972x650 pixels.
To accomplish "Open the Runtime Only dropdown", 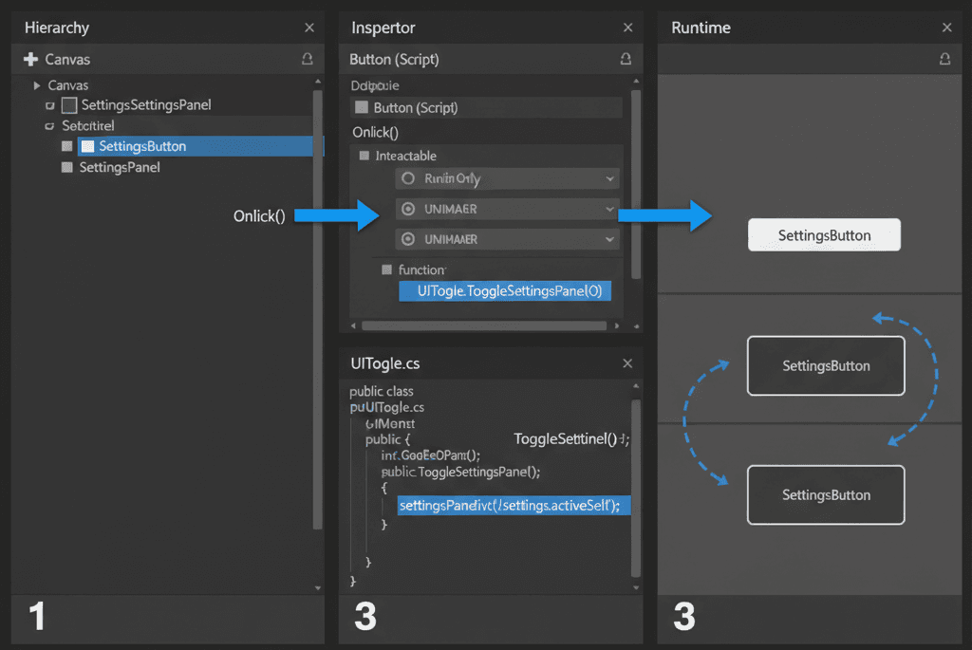I will (x=507, y=178).
